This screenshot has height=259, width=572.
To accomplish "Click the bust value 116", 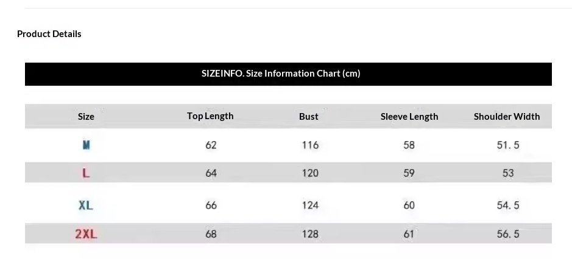I will pos(310,145).
